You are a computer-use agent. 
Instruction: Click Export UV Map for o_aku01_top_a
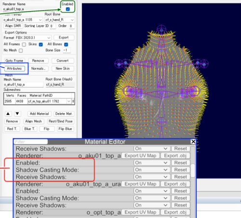[140, 155]
